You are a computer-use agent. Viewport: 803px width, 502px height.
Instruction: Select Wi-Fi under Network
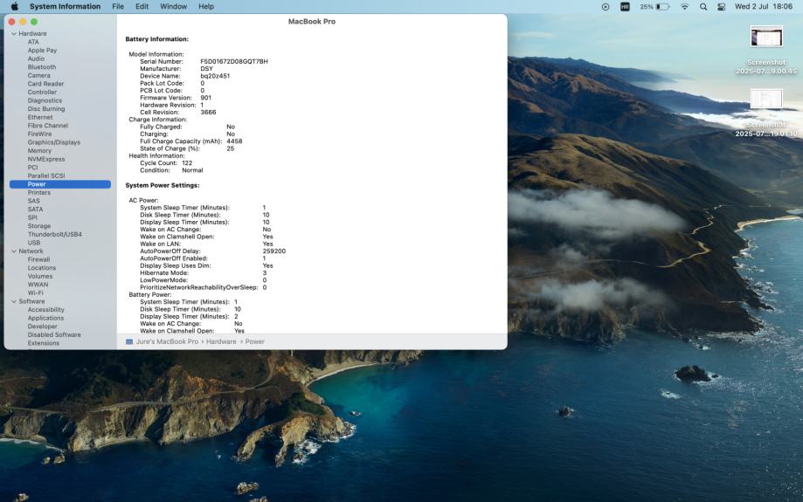tap(35, 292)
